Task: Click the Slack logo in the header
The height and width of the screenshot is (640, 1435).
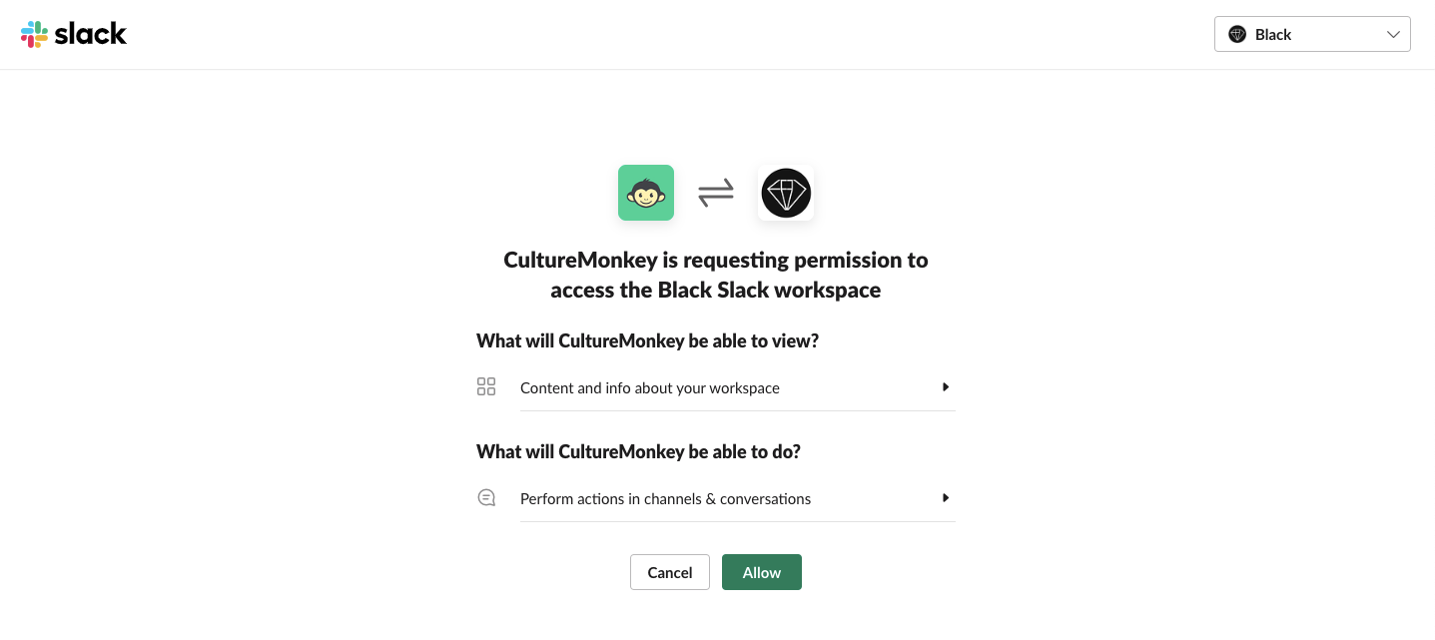Action: (x=73, y=34)
